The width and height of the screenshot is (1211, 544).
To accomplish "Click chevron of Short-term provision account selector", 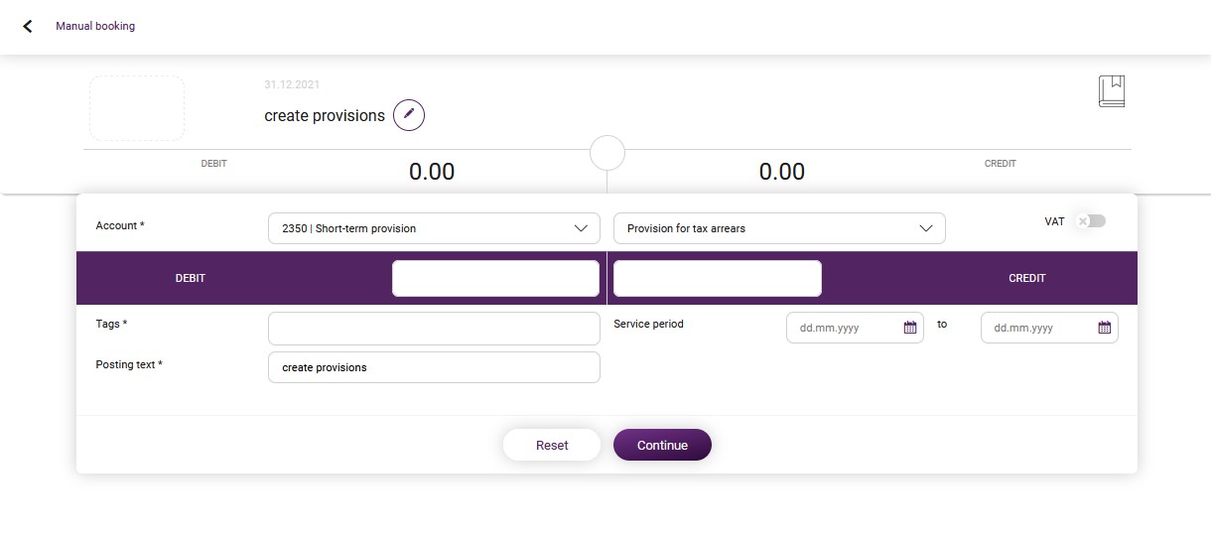I will pyautogui.click(x=582, y=228).
